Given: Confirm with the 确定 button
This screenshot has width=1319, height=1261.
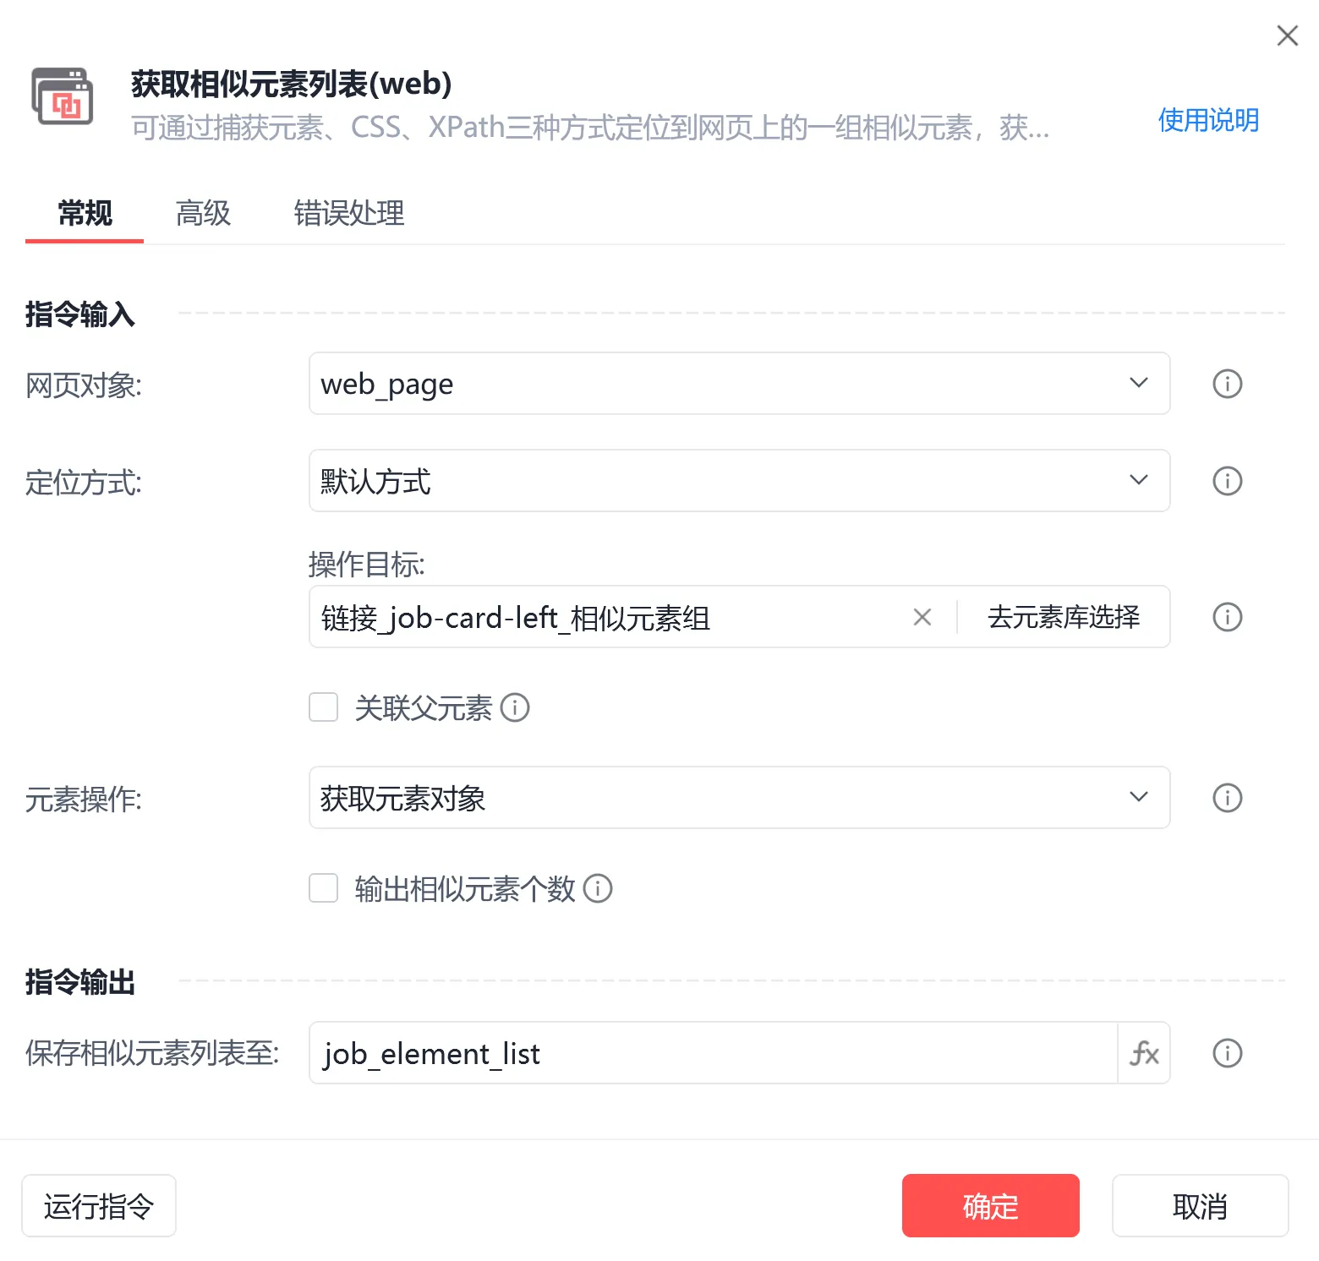Looking at the screenshot, I should tap(991, 1206).
